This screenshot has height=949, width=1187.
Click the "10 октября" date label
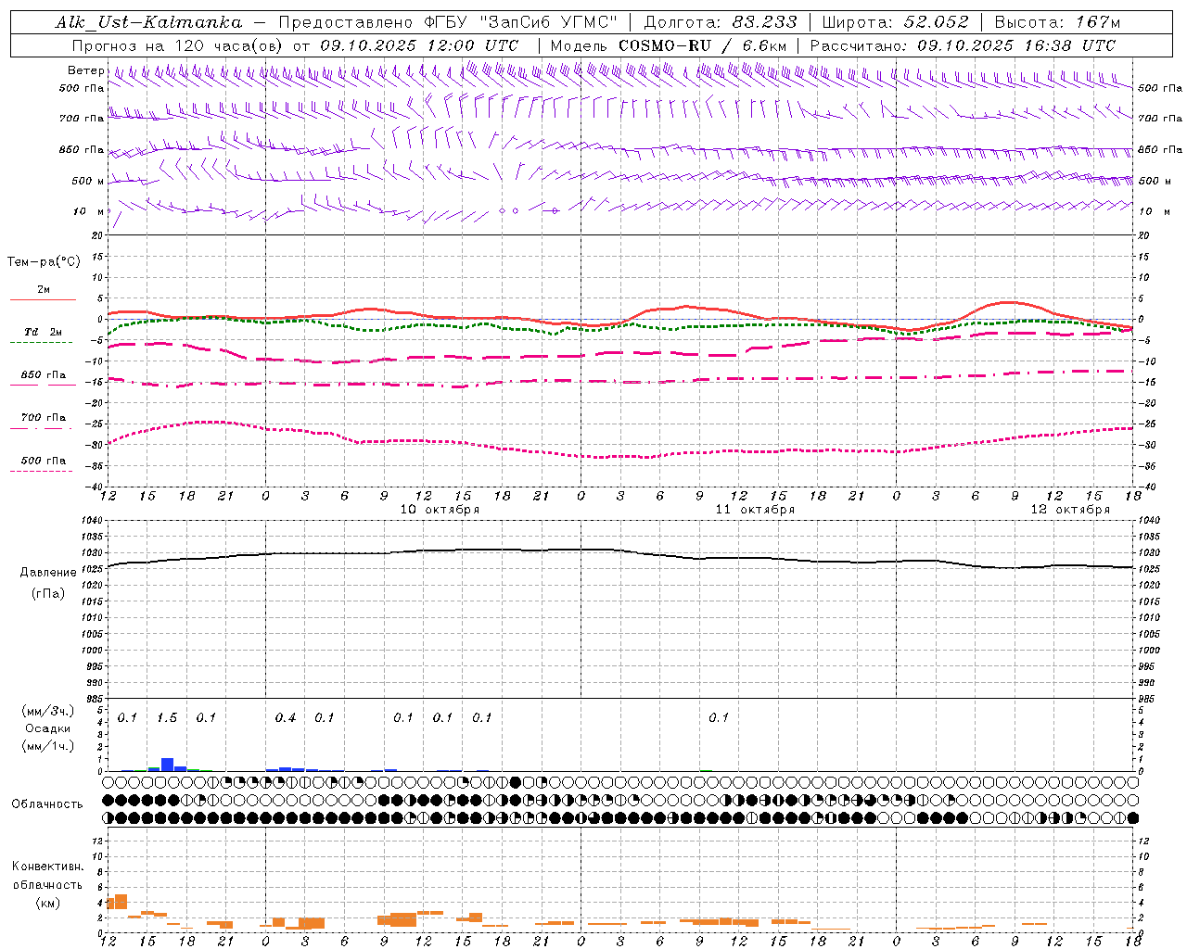coord(440,510)
